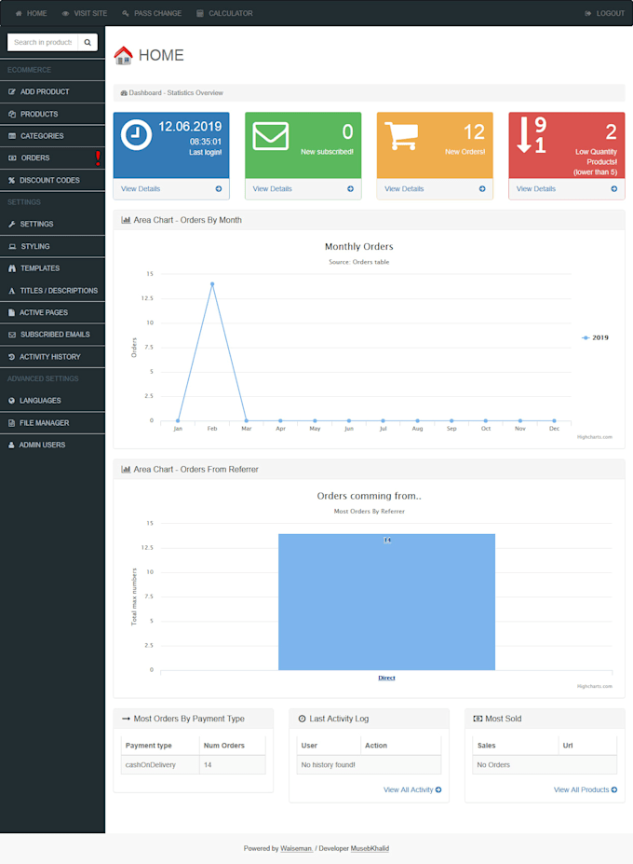Click the clock icon on last login card
633x864 pixels.
coord(136,135)
